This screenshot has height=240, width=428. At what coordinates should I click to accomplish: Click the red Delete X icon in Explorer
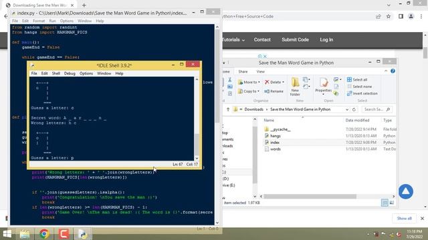coord(267,82)
